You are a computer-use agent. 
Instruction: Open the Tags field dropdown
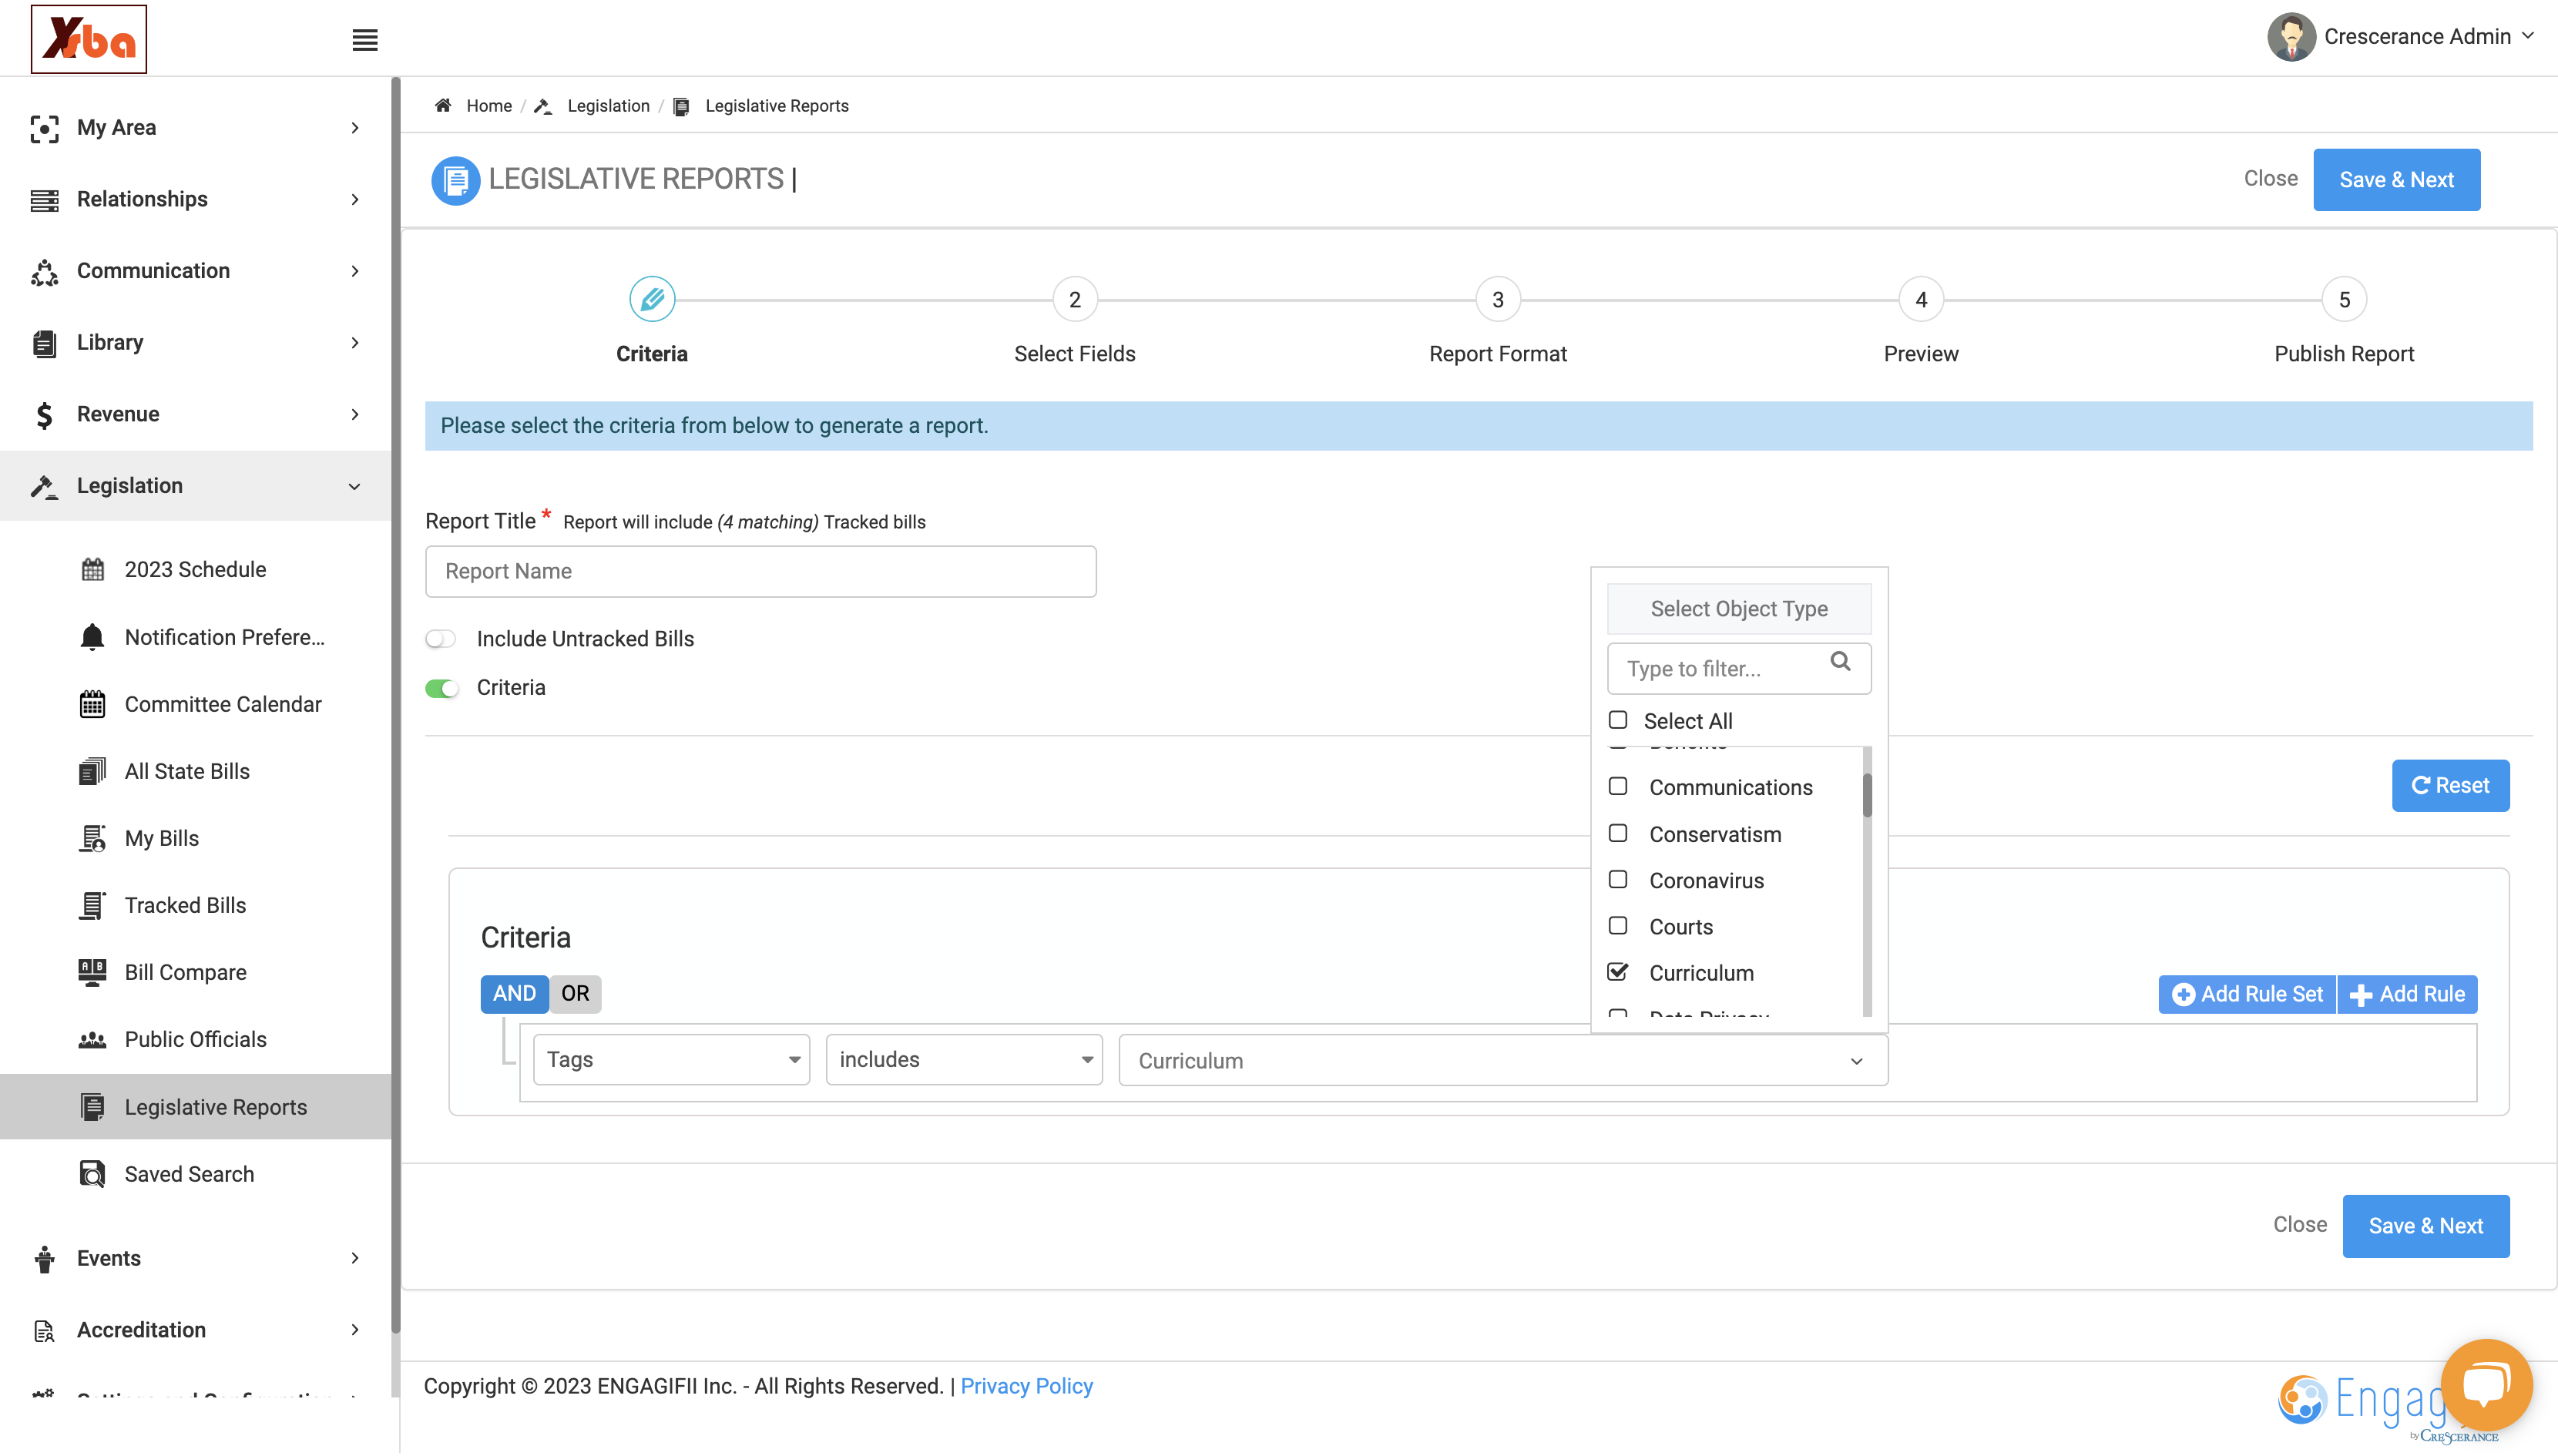click(671, 1059)
